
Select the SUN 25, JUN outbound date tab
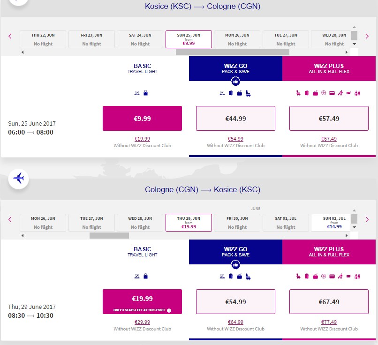pyautogui.click(x=189, y=39)
